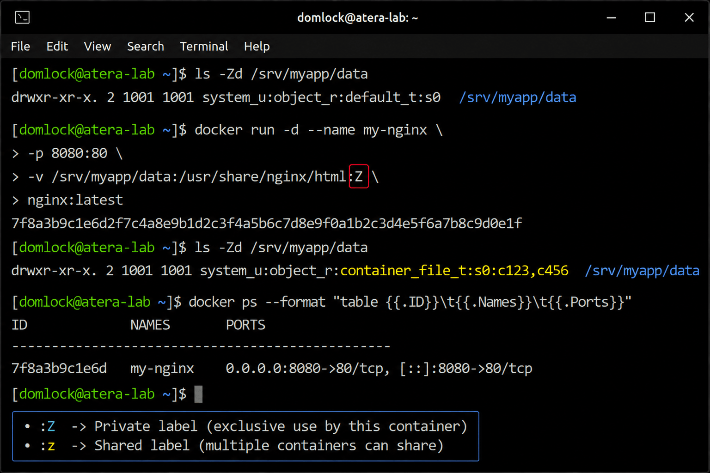Click the yellow container_file_t:s0:c123,c456 label
Screen dimensions: 710x473
454,270
